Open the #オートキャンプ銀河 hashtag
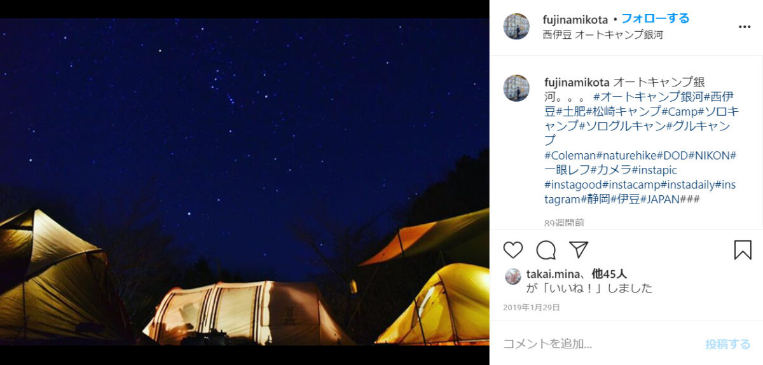 pyautogui.click(x=648, y=97)
